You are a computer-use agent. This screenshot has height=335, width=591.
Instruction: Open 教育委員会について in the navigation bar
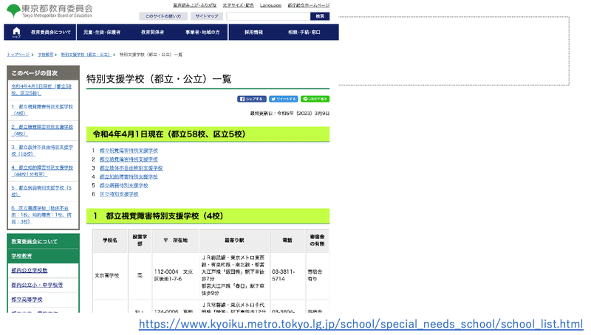pos(50,32)
